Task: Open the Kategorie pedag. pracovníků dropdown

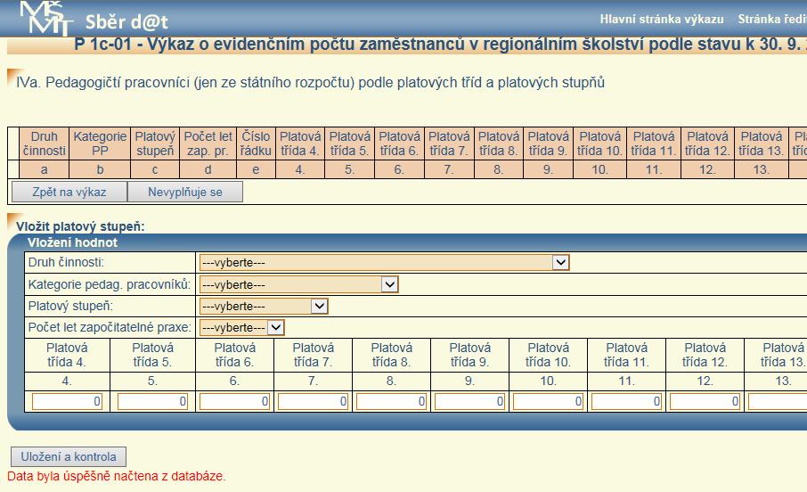Action: pyautogui.click(x=298, y=284)
